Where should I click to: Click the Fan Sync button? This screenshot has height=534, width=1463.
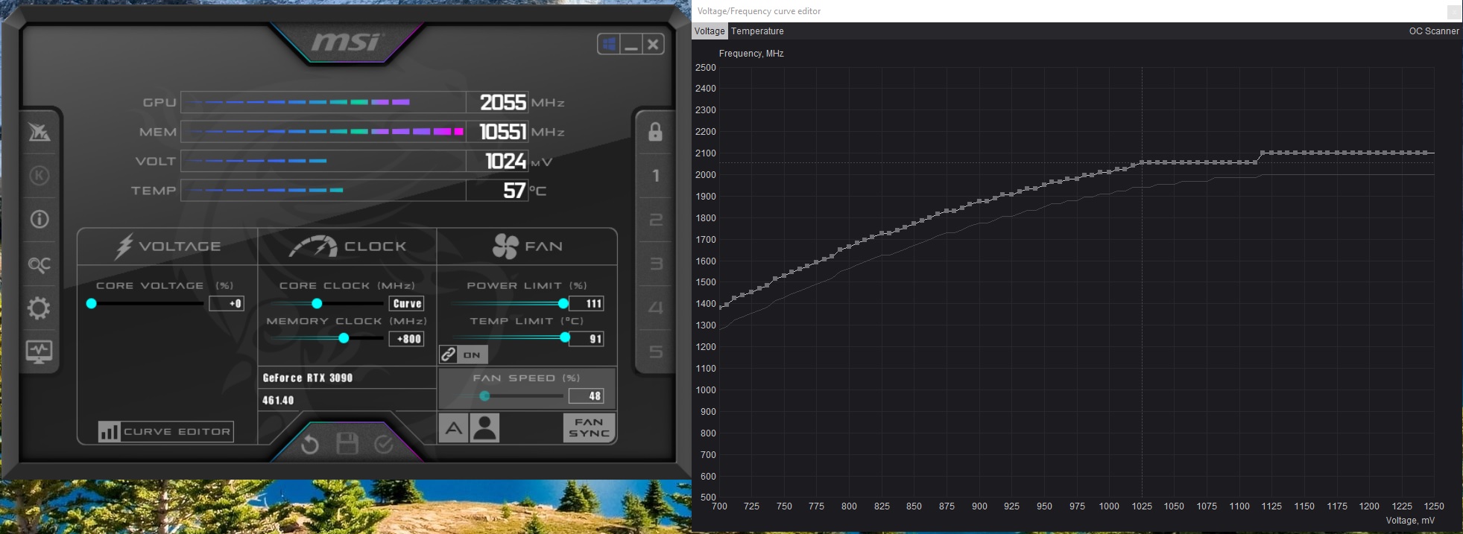coord(589,427)
